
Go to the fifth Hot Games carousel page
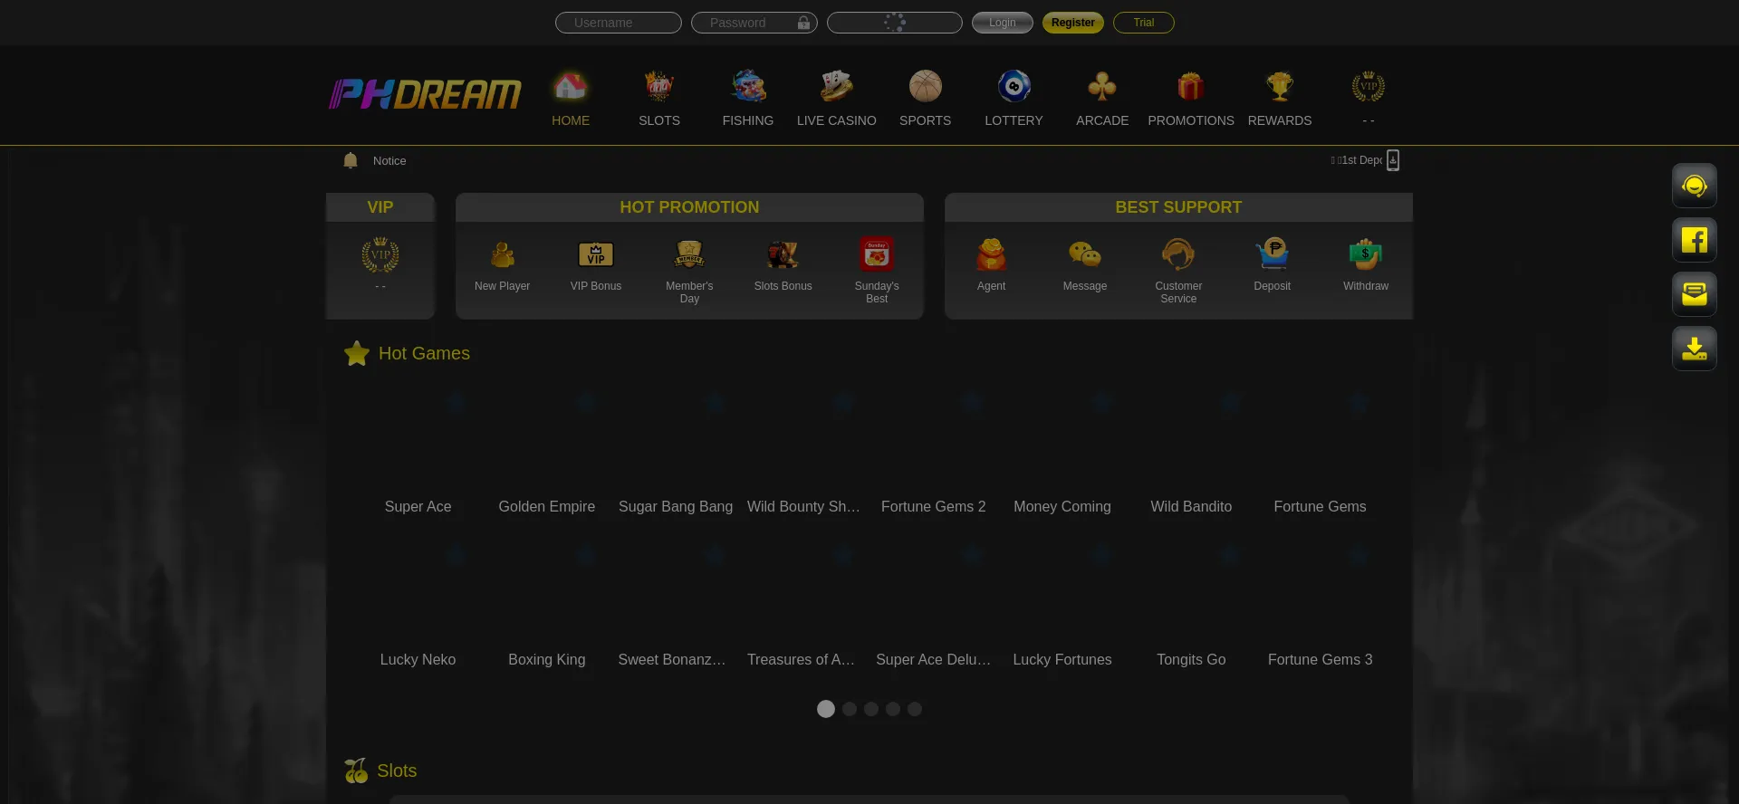pyautogui.click(x=915, y=709)
